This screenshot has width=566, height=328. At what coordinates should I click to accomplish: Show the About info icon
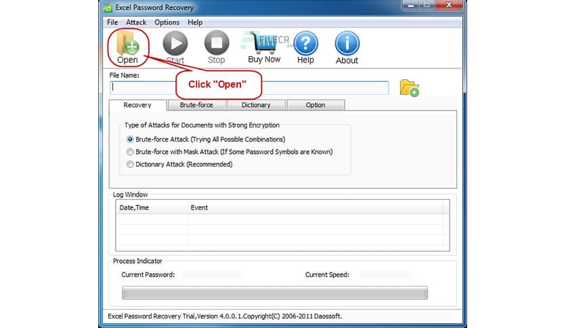pos(347,47)
